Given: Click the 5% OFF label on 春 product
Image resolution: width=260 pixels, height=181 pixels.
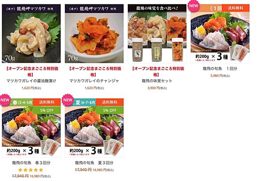Looking at the screenshot, I should [x=47, y=110].
